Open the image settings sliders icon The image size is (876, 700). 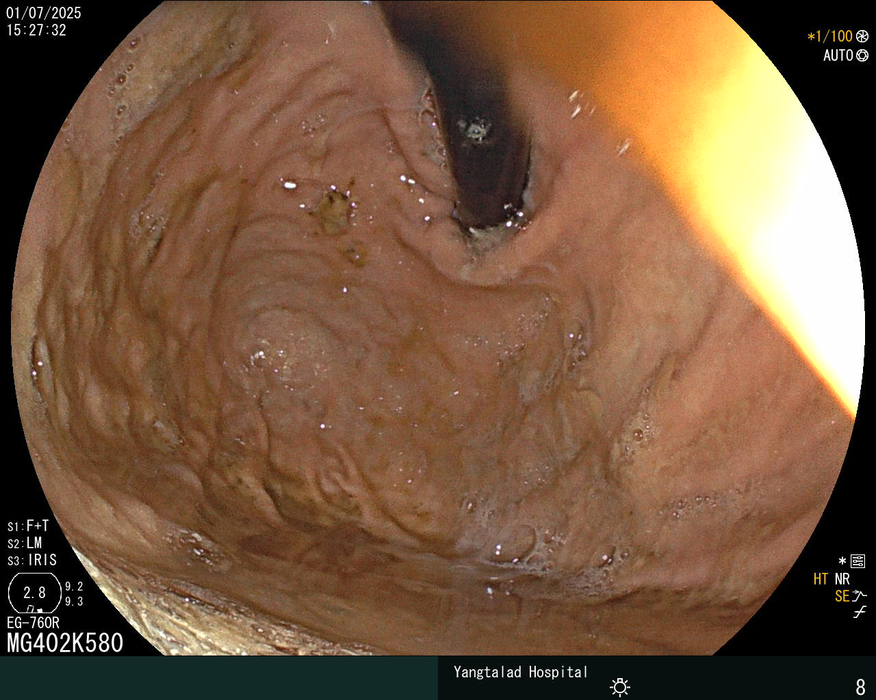click(858, 562)
